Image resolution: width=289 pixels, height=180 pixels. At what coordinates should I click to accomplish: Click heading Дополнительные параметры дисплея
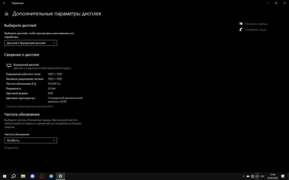pos(57,14)
